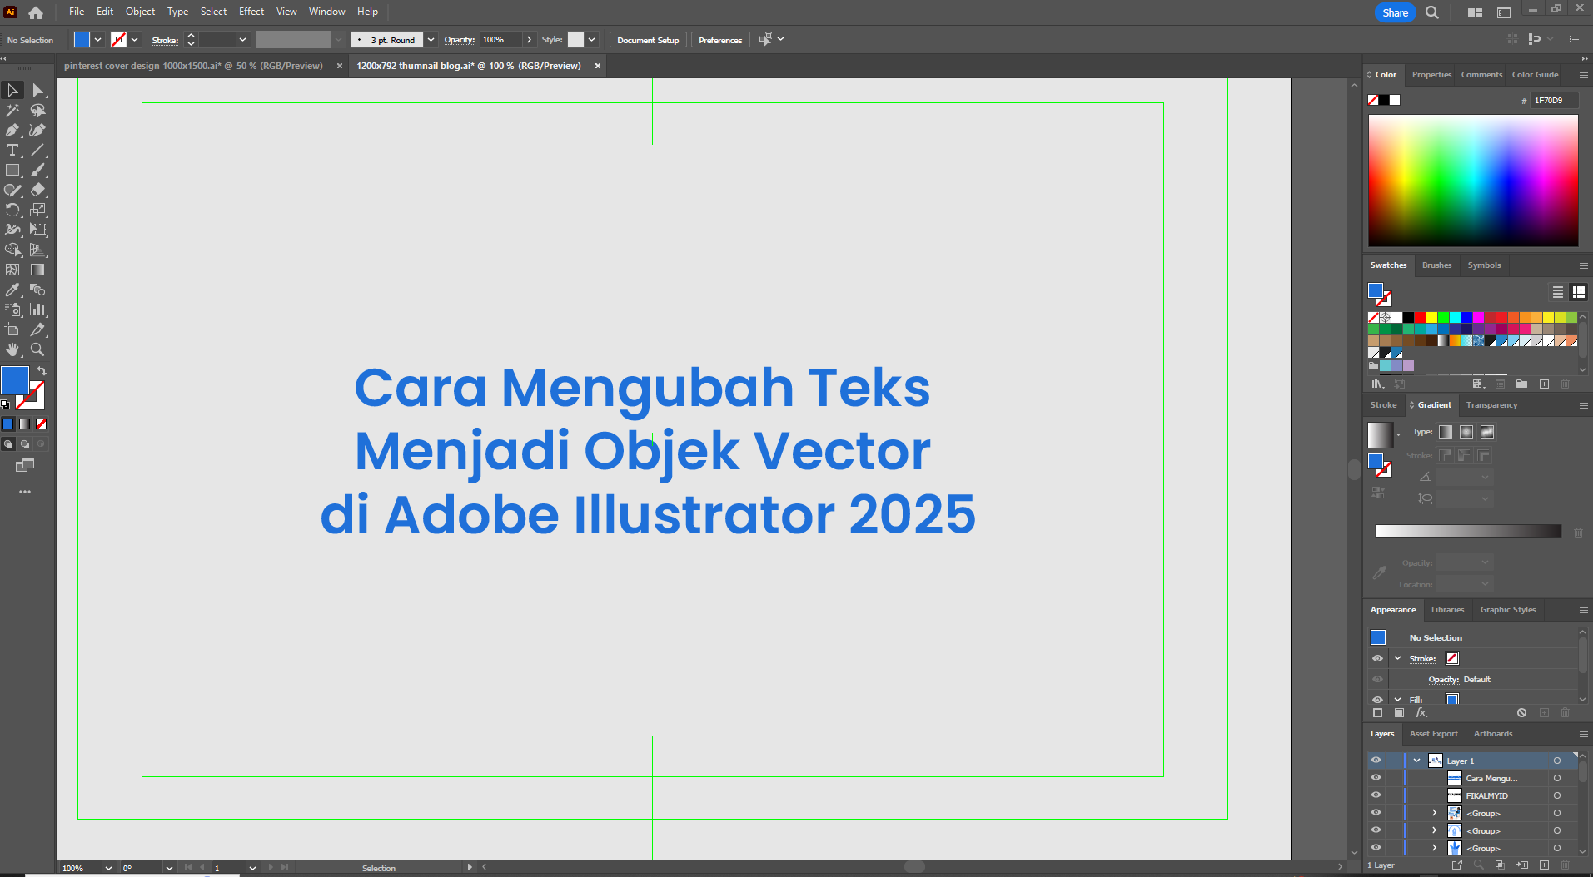
Task: Select the Magic Wand tool
Action: click(x=12, y=110)
